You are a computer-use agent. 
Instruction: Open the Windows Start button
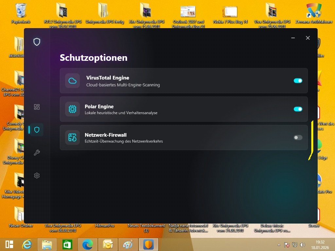[9, 244]
